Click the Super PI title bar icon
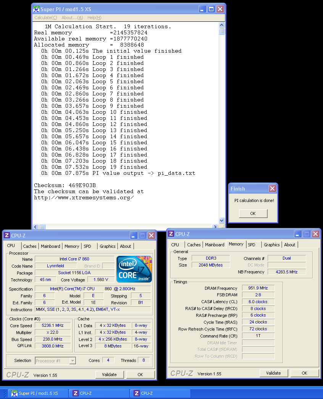Screen dimensions: 323x399 click(36, 9)
